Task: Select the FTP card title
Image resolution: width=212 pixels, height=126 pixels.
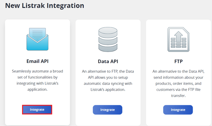Action: click(x=178, y=61)
